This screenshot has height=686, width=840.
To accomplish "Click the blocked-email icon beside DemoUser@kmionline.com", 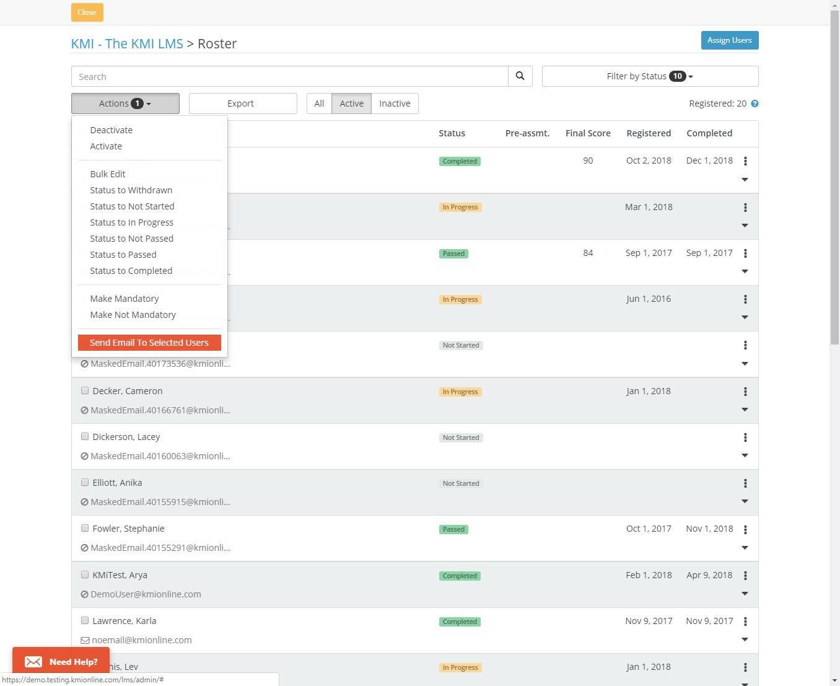I will [85, 594].
